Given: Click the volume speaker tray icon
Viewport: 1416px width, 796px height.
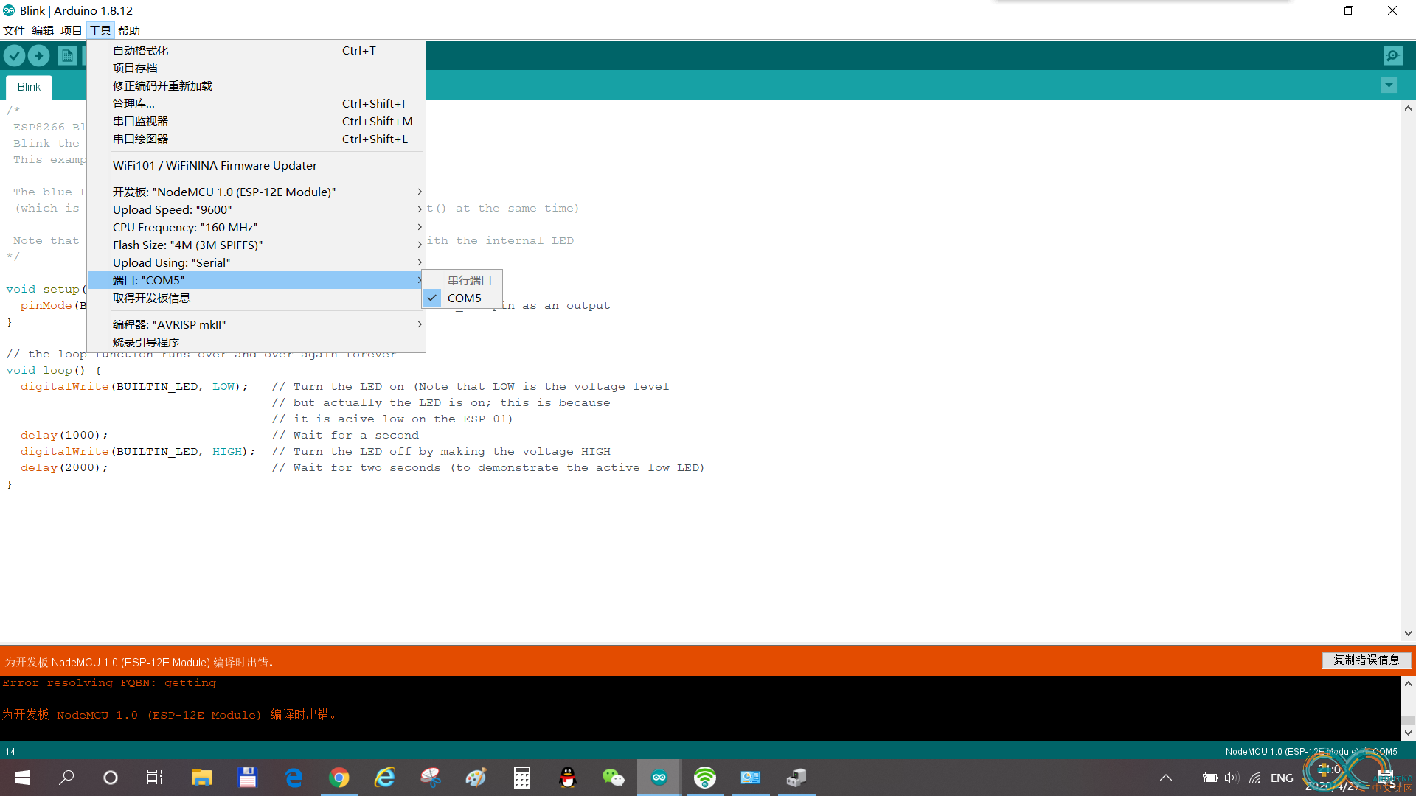Looking at the screenshot, I should point(1232,778).
